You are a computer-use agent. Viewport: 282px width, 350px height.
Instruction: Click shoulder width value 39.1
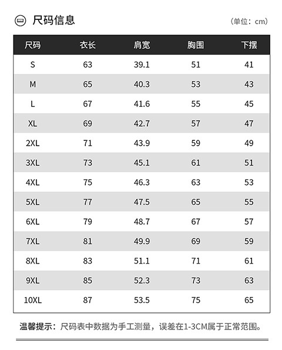(x=142, y=65)
